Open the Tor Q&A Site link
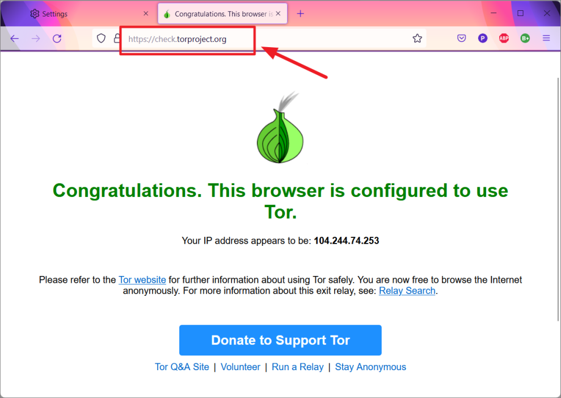561x398 pixels. click(x=182, y=367)
